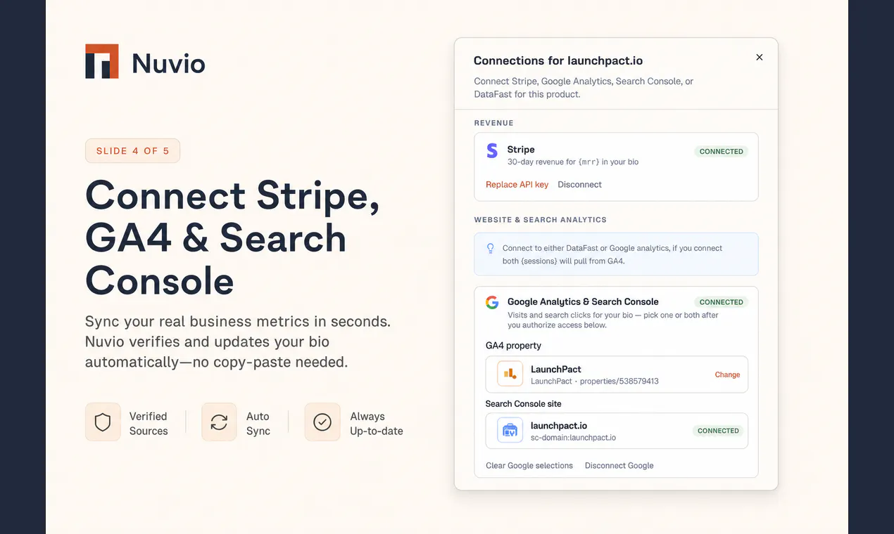
Task: Click the lightbulb tip icon
Action: pyautogui.click(x=491, y=248)
